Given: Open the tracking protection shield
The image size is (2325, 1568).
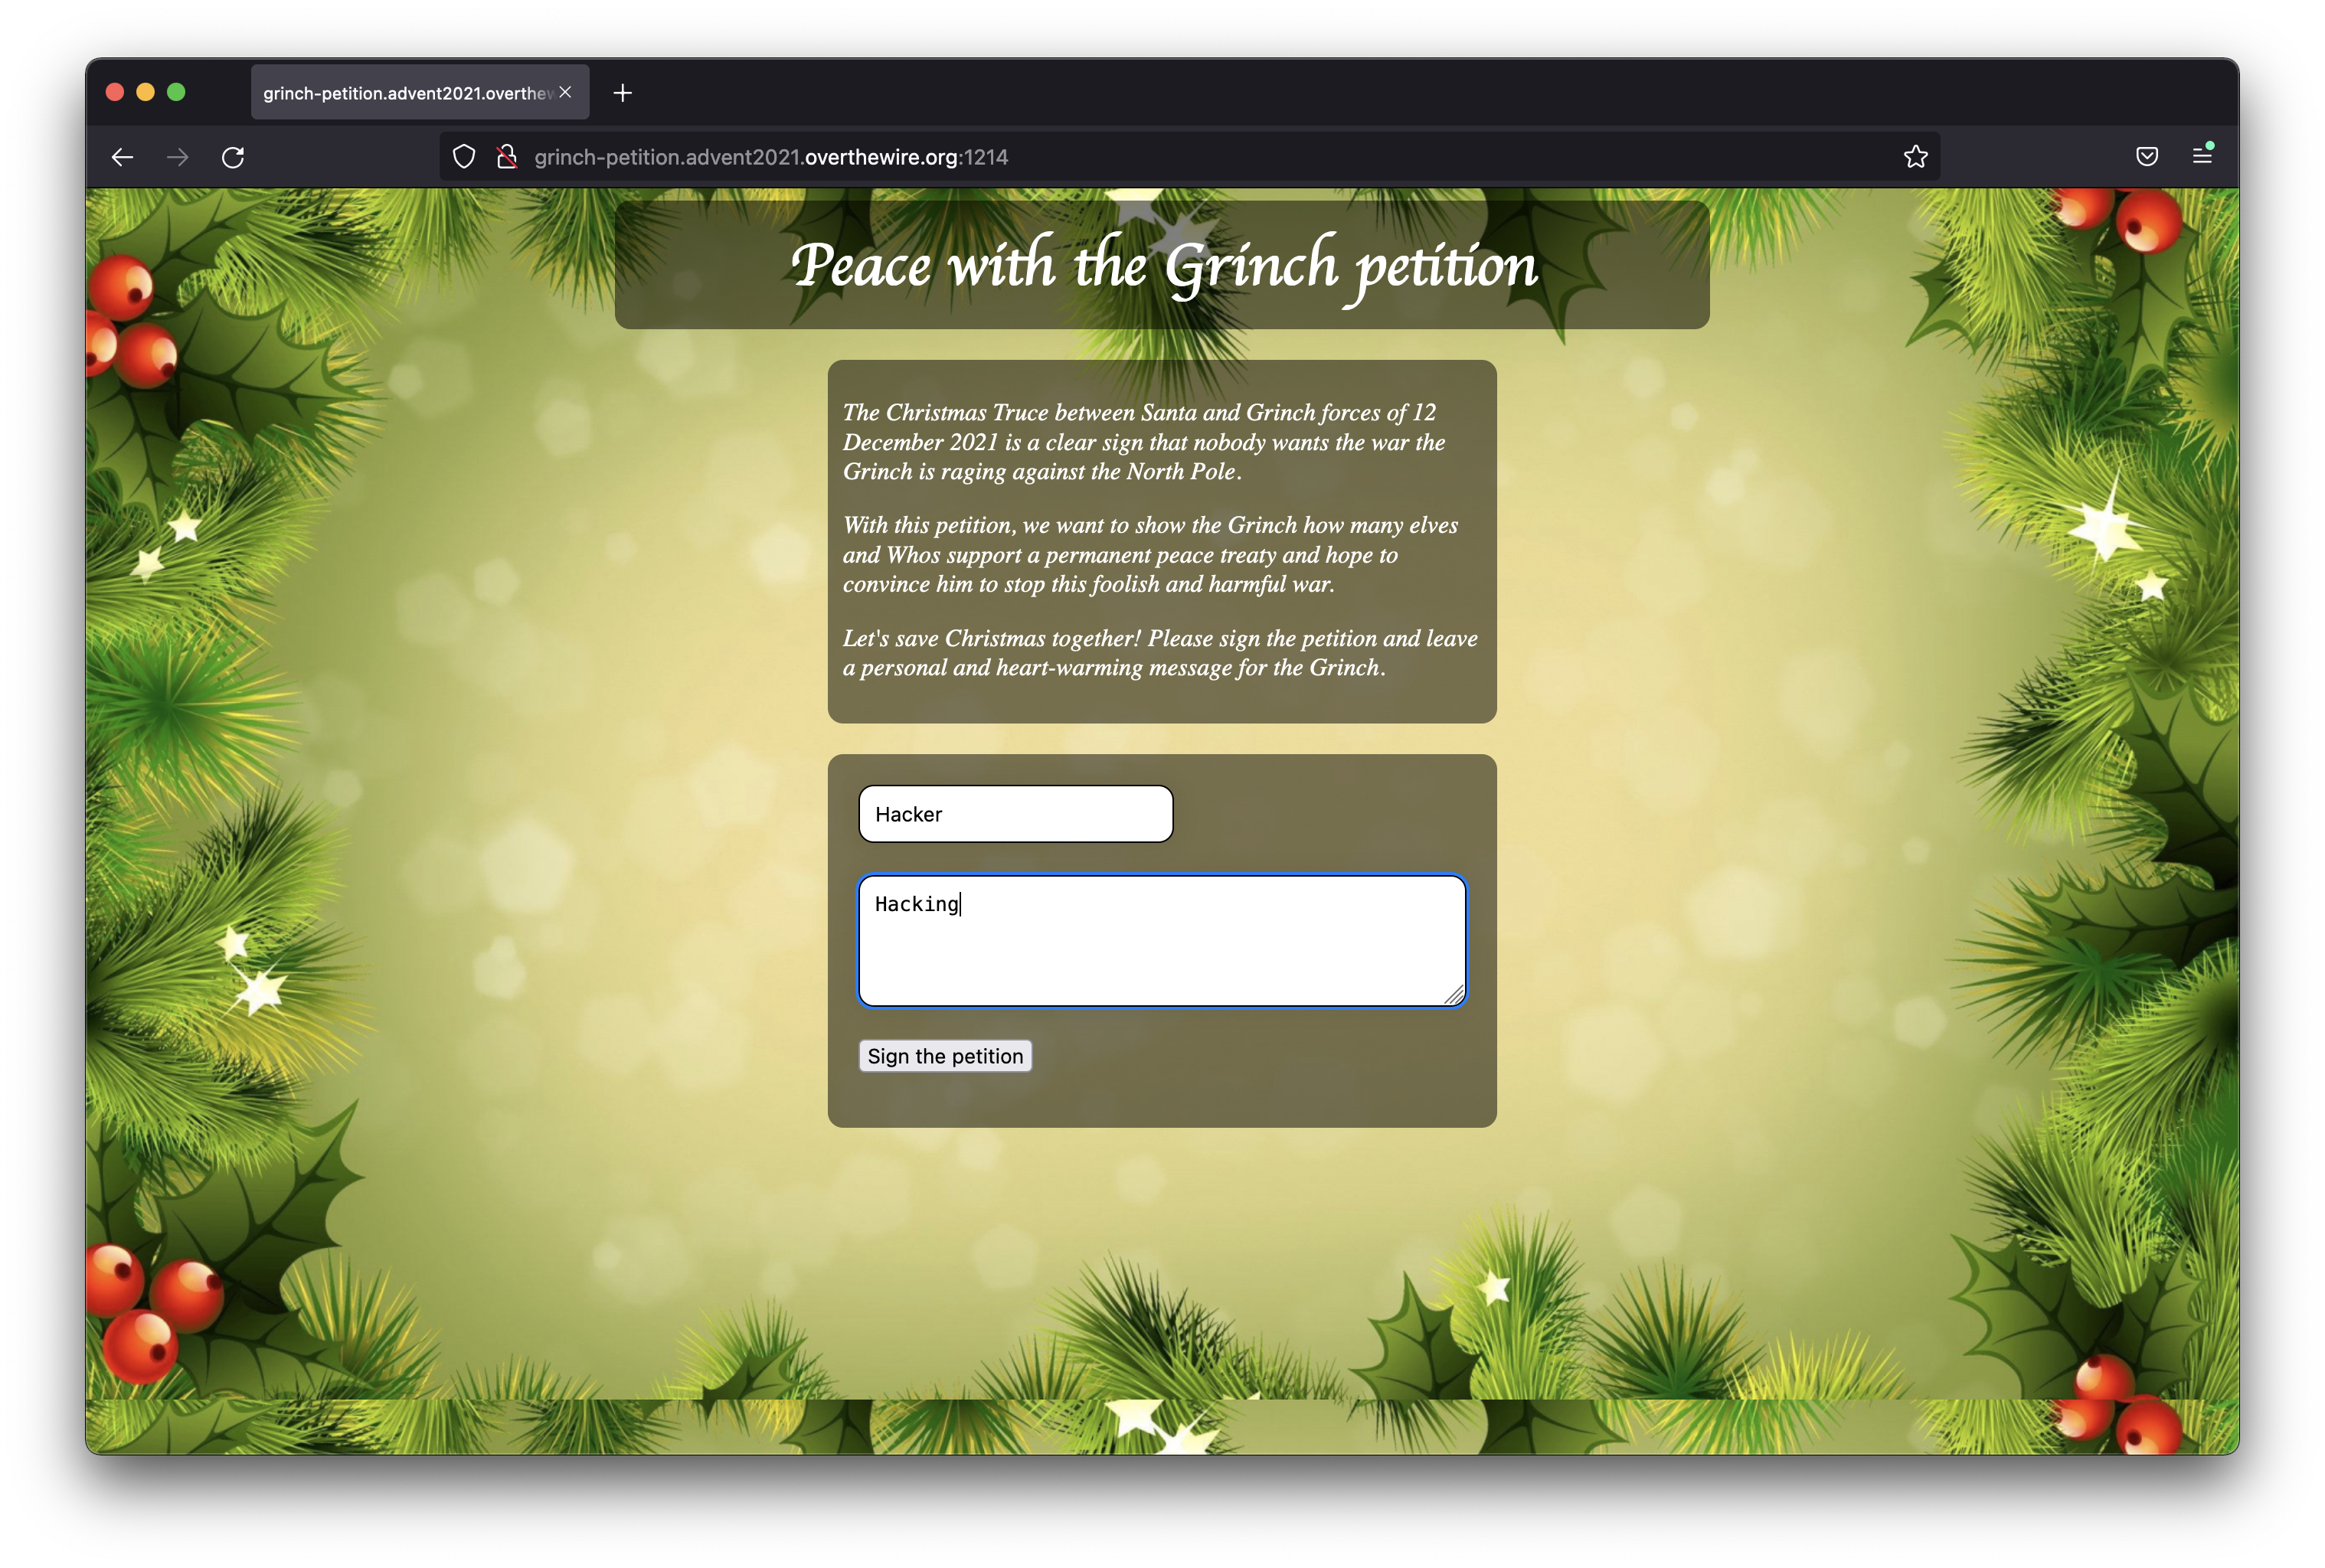Looking at the screenshot, I should coord(463,157).
